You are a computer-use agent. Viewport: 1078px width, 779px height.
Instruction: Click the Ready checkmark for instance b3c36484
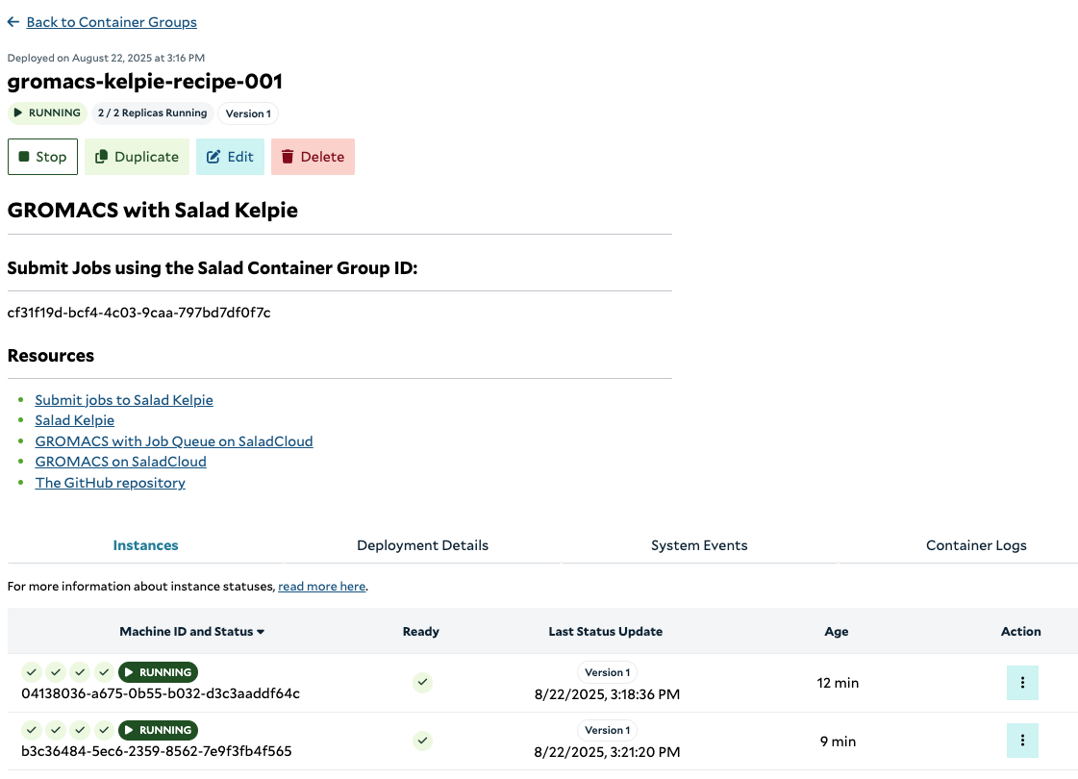[x=423, y=741]
